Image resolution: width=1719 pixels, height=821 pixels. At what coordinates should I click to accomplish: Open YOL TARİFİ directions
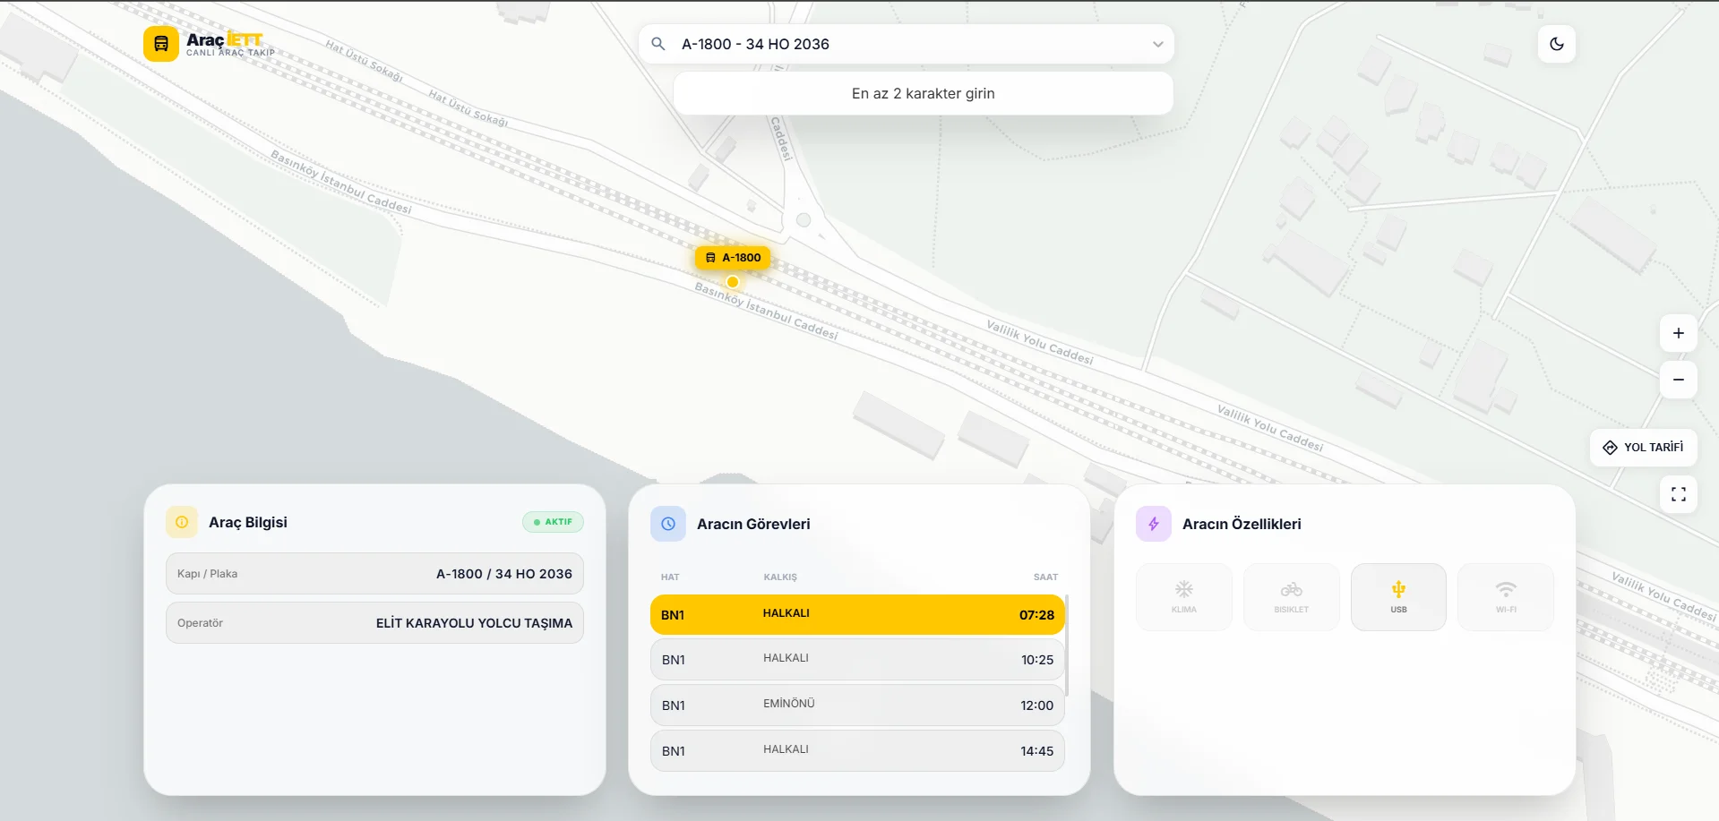coord(1643,448)
